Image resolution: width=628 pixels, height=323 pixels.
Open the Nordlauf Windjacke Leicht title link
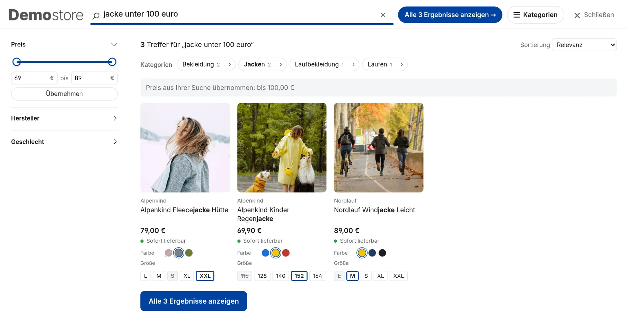374,210
